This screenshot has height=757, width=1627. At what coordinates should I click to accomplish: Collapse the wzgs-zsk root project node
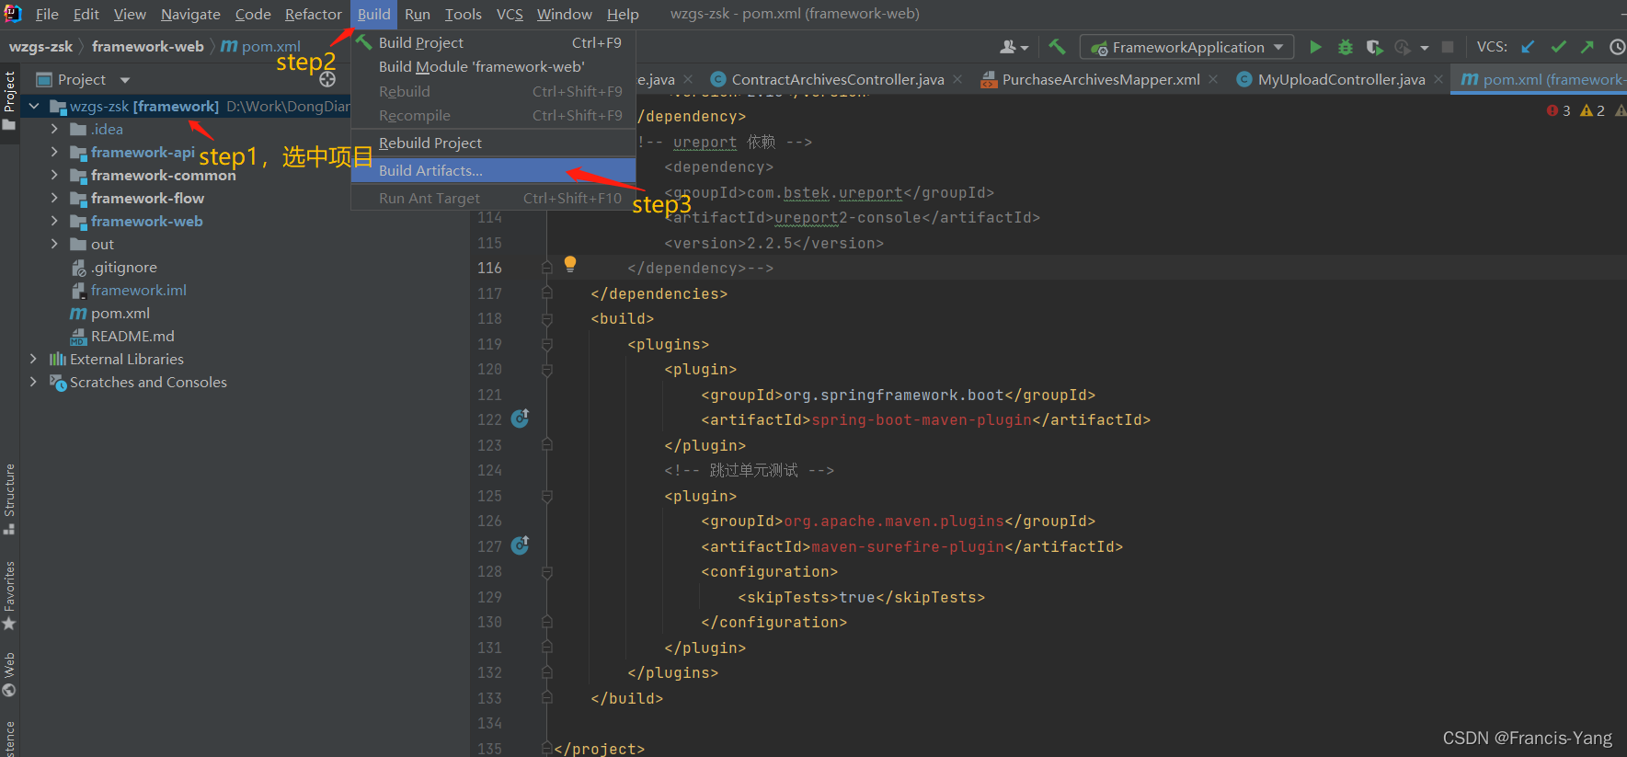point(34,107)
